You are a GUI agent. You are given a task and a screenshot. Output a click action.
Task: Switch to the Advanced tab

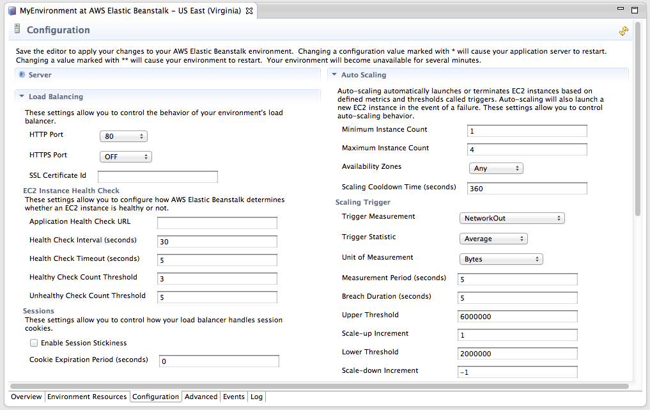201,397
